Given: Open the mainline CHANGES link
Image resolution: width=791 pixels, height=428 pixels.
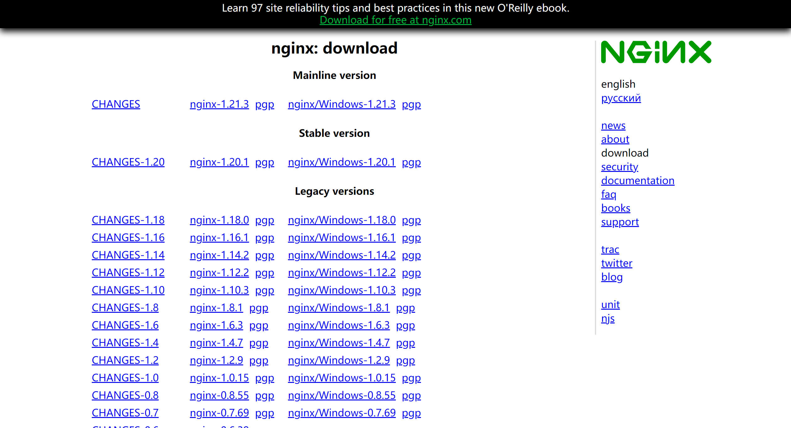Looking at the screenshot, I should tap(116, 104).
